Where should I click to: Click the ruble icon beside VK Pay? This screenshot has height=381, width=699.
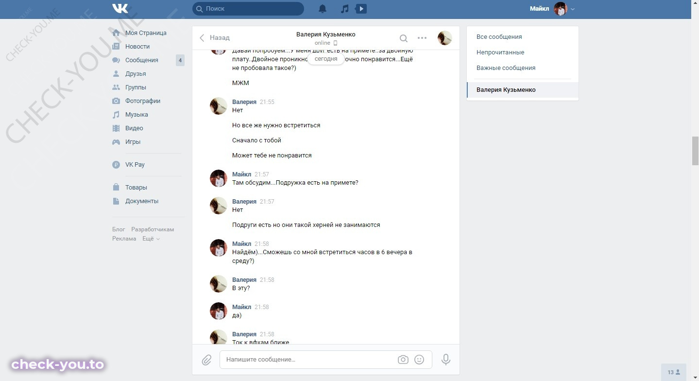click(x=116, y=165)
